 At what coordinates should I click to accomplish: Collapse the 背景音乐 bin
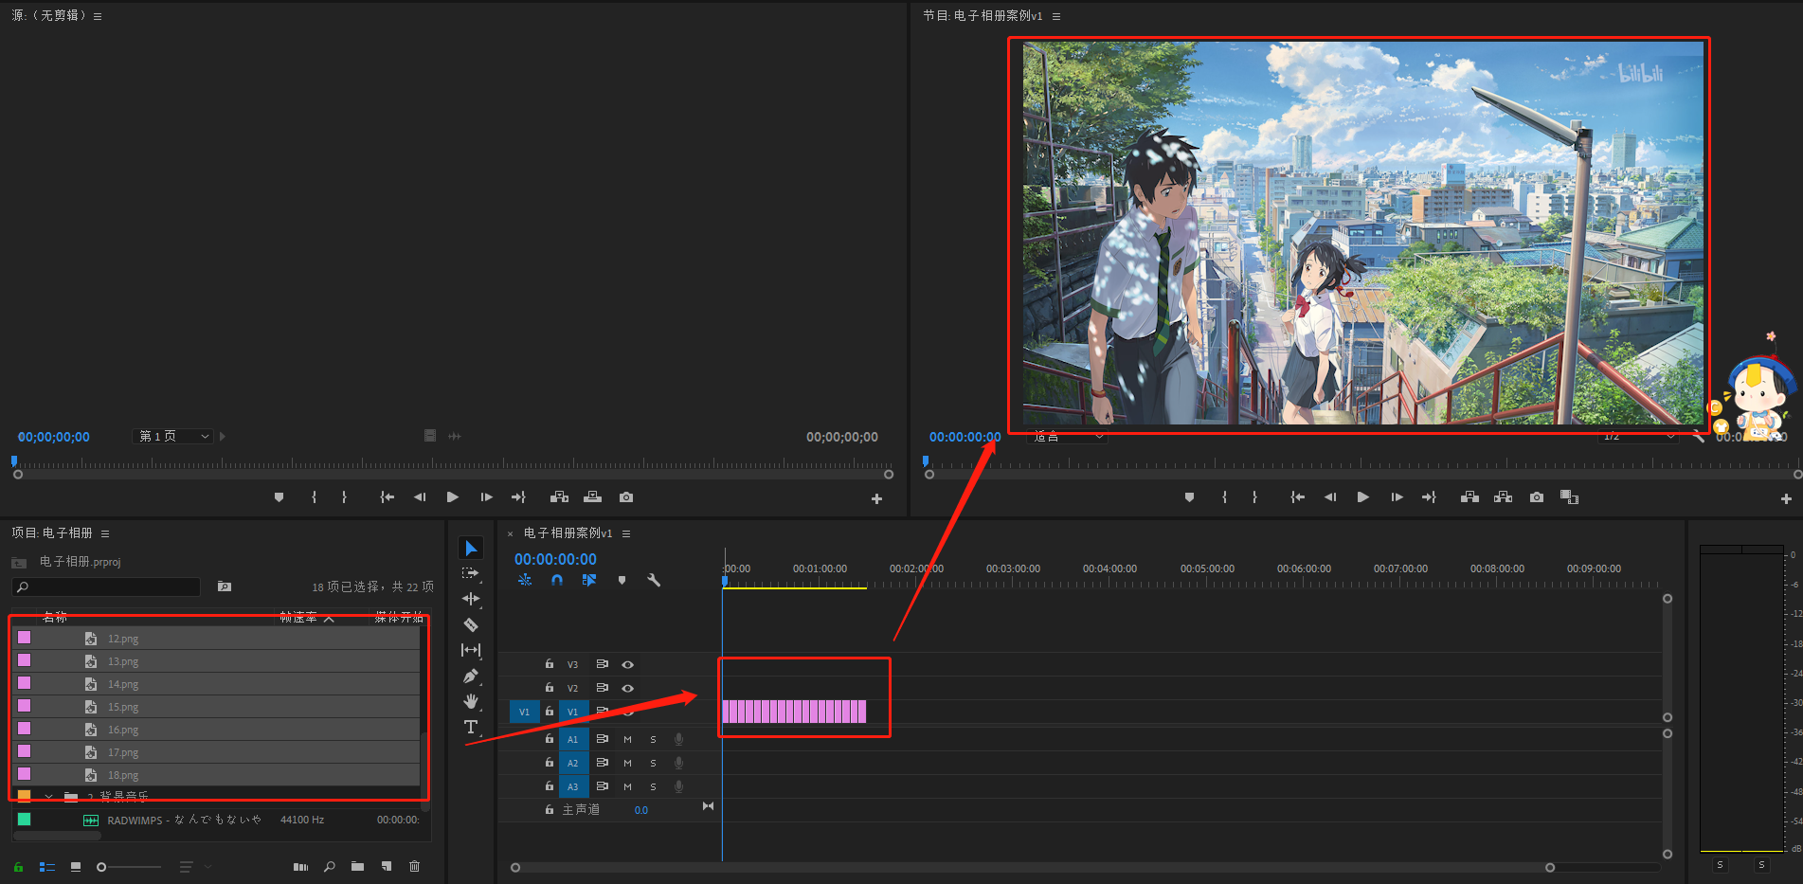click(x=48, y=796)
